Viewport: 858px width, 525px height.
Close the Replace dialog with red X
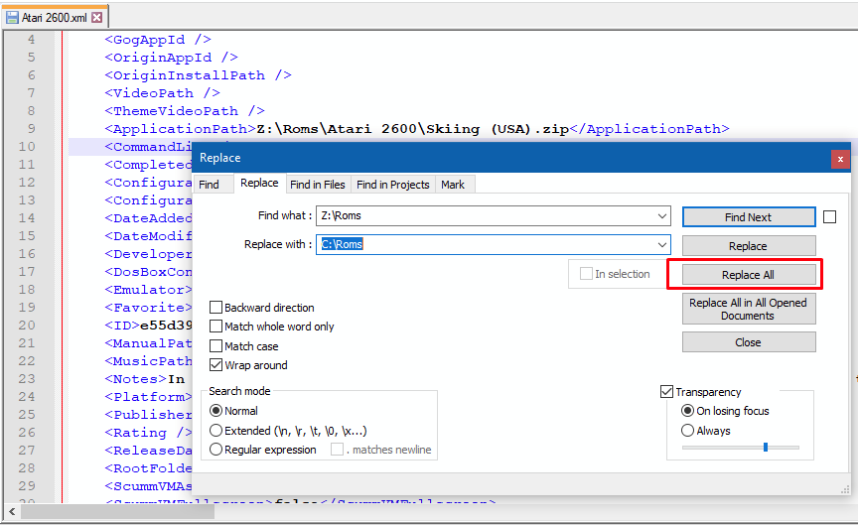click(840, 158)
